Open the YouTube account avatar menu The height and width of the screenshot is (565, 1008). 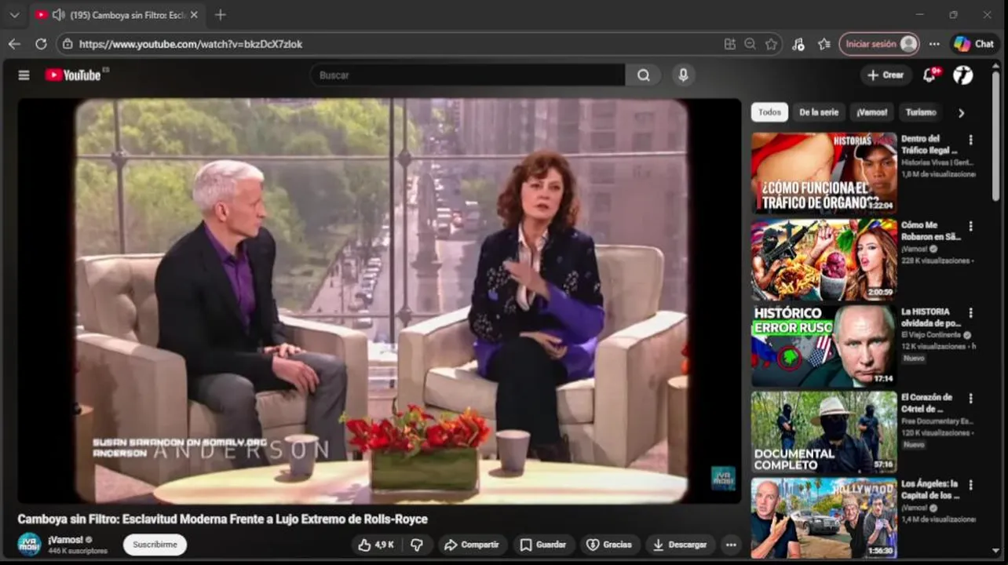point(963,75)
